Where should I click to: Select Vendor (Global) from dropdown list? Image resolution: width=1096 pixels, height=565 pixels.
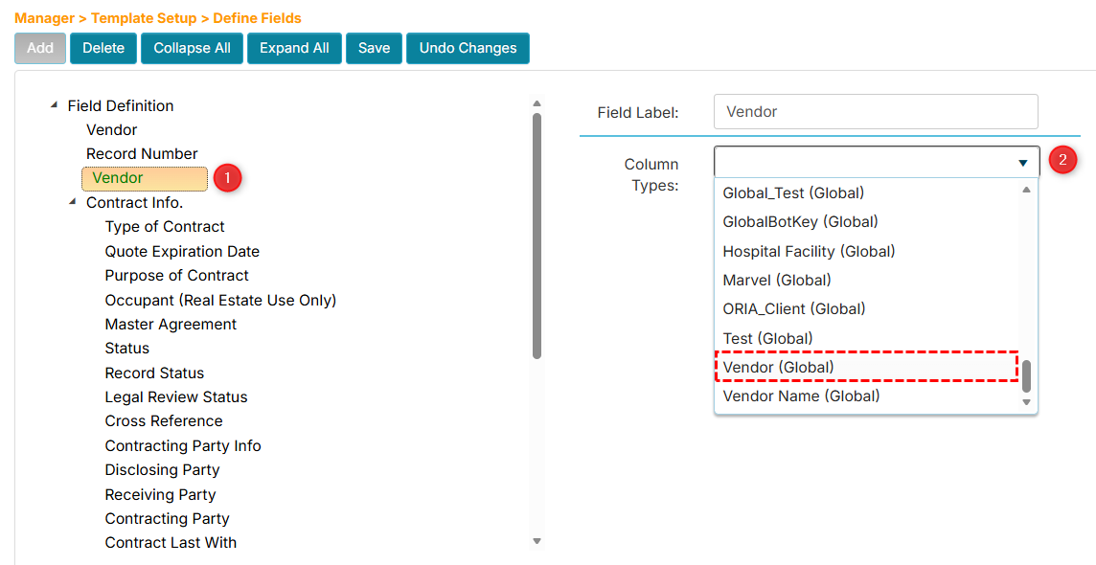coord(778,367)
